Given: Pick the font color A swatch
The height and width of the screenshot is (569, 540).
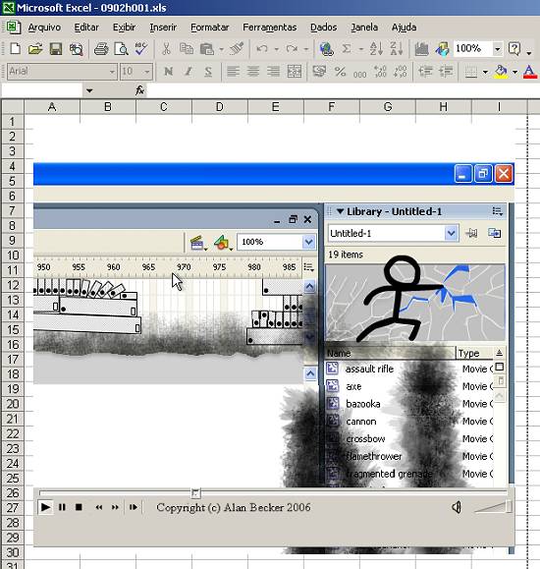Looking at the screenshot, I should coord(529,72).
